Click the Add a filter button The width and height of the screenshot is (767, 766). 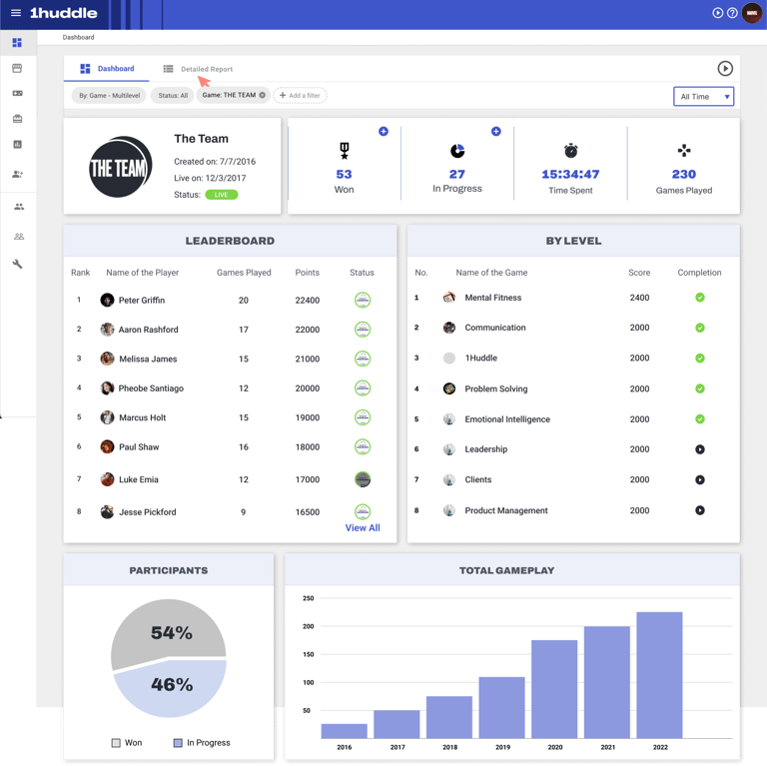point(300,96)
